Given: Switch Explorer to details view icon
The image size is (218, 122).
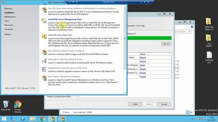Looking at the screenshot, I should point(188,112).
